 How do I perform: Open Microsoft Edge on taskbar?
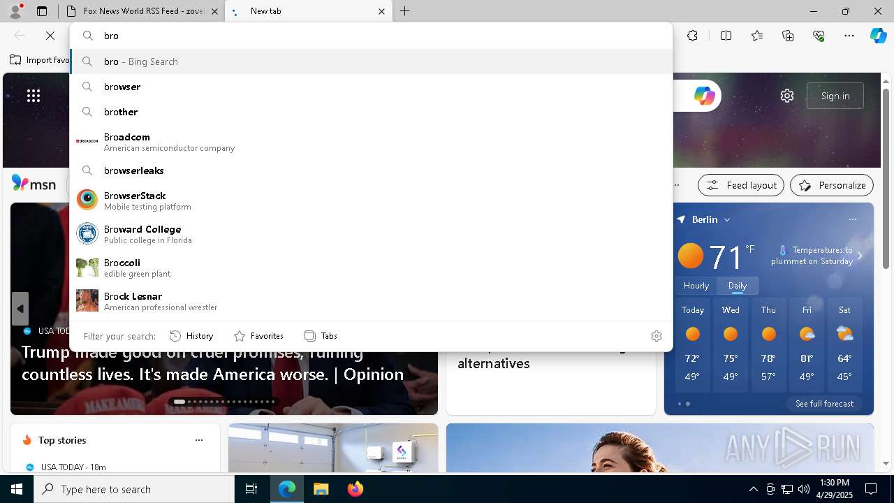(x=287, y=489)
